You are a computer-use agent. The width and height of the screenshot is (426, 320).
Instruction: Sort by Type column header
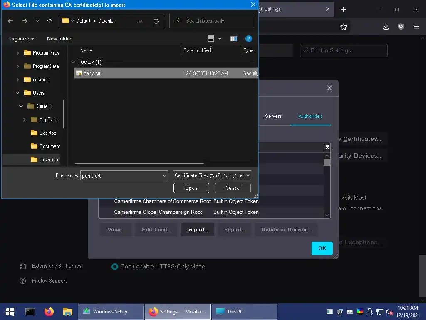[248, 50]
